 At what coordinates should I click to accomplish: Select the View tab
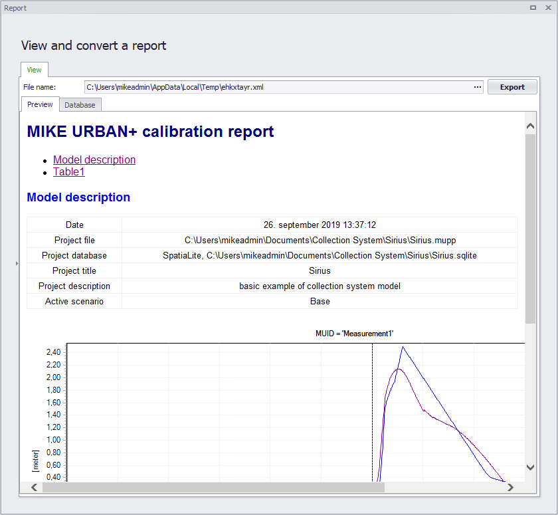34,70
